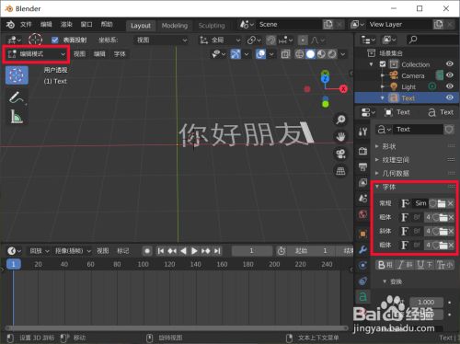Viewport: 460px width, 344px height.
Task: Toggle Italic style button
Action: (404, 265)
